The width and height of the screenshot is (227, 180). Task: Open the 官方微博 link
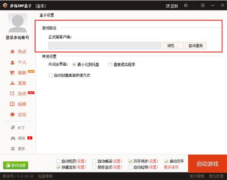[x=197, y=176]
